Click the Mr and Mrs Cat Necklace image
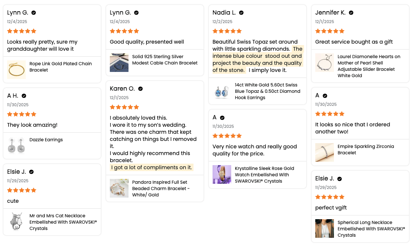The height and width of the screenshot is (246, 412). tap(16, 222)
